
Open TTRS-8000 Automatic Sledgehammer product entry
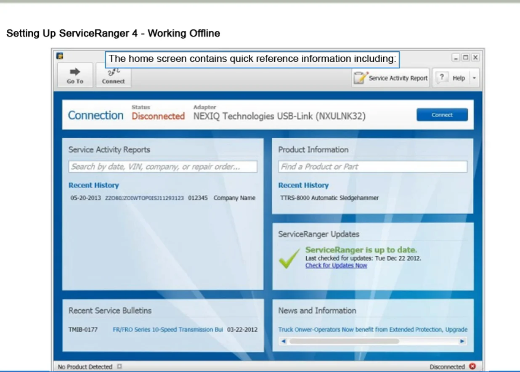329,198
